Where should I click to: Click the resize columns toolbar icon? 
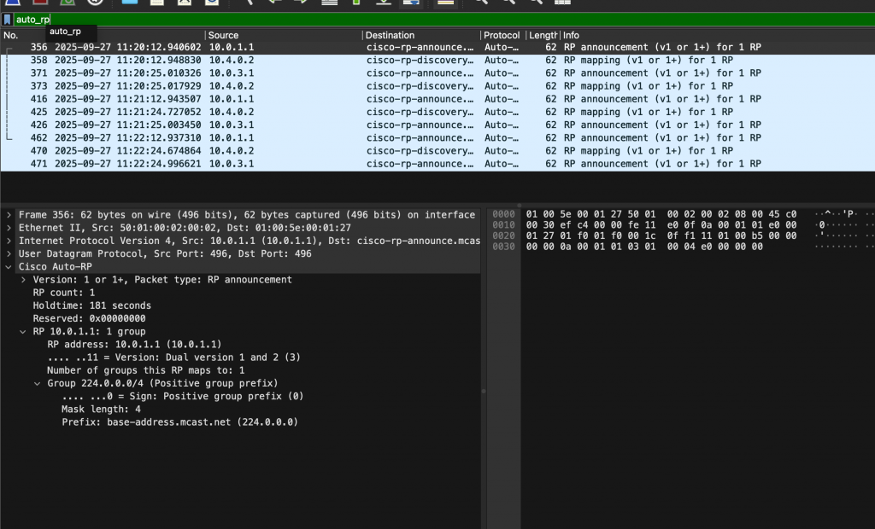[561, 3]
